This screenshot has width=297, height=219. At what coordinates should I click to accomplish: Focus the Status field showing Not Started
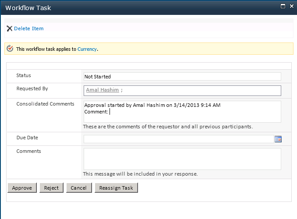point(182,77)
